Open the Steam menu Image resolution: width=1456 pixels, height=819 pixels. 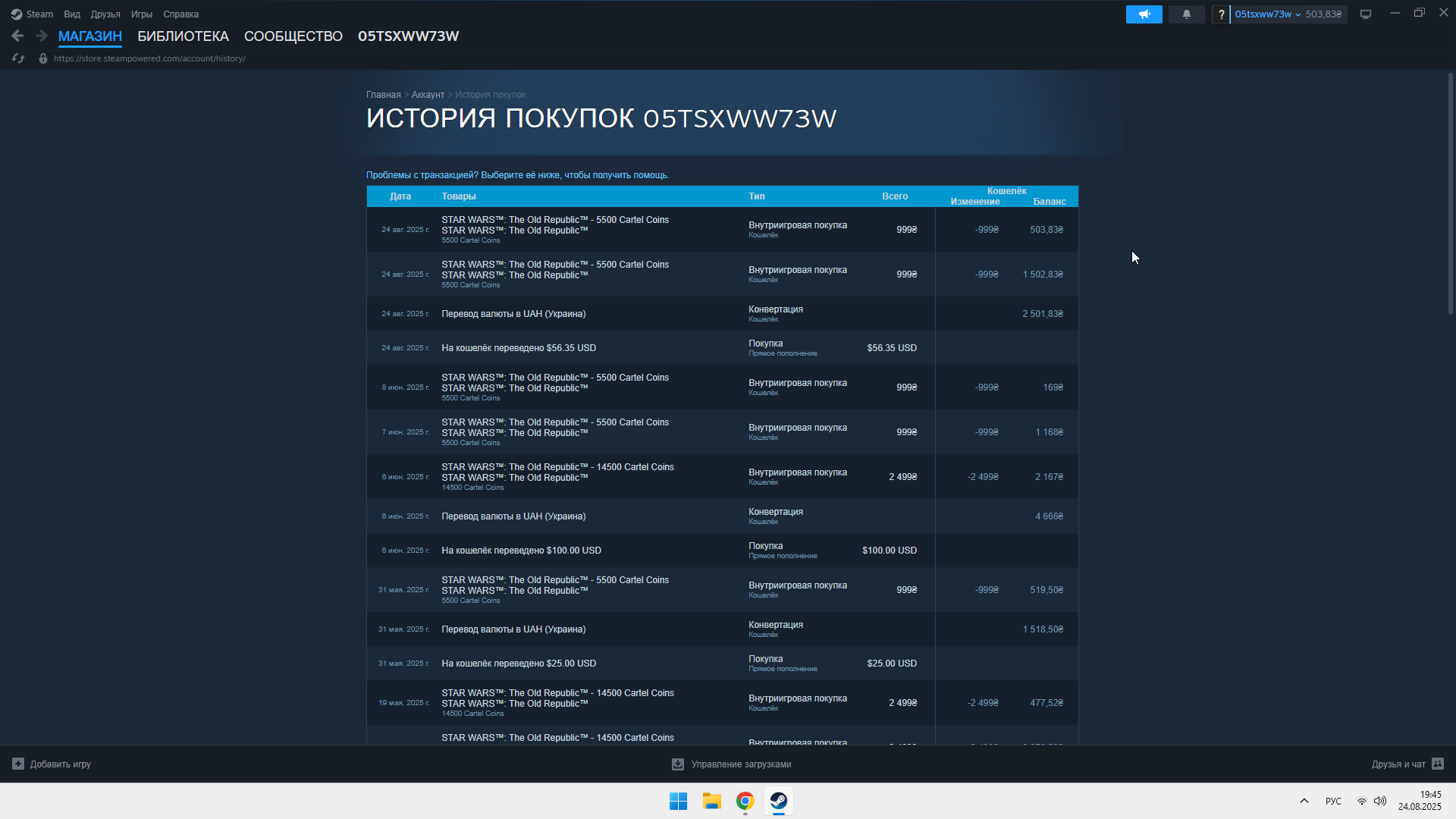pyautogui.click(x=39, y=14)
